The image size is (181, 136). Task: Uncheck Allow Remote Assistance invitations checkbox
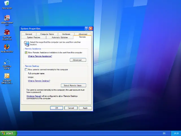[x=26, y=52]
